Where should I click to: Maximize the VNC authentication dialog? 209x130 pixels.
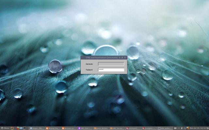pyautogui.click(x=122, y=58)
